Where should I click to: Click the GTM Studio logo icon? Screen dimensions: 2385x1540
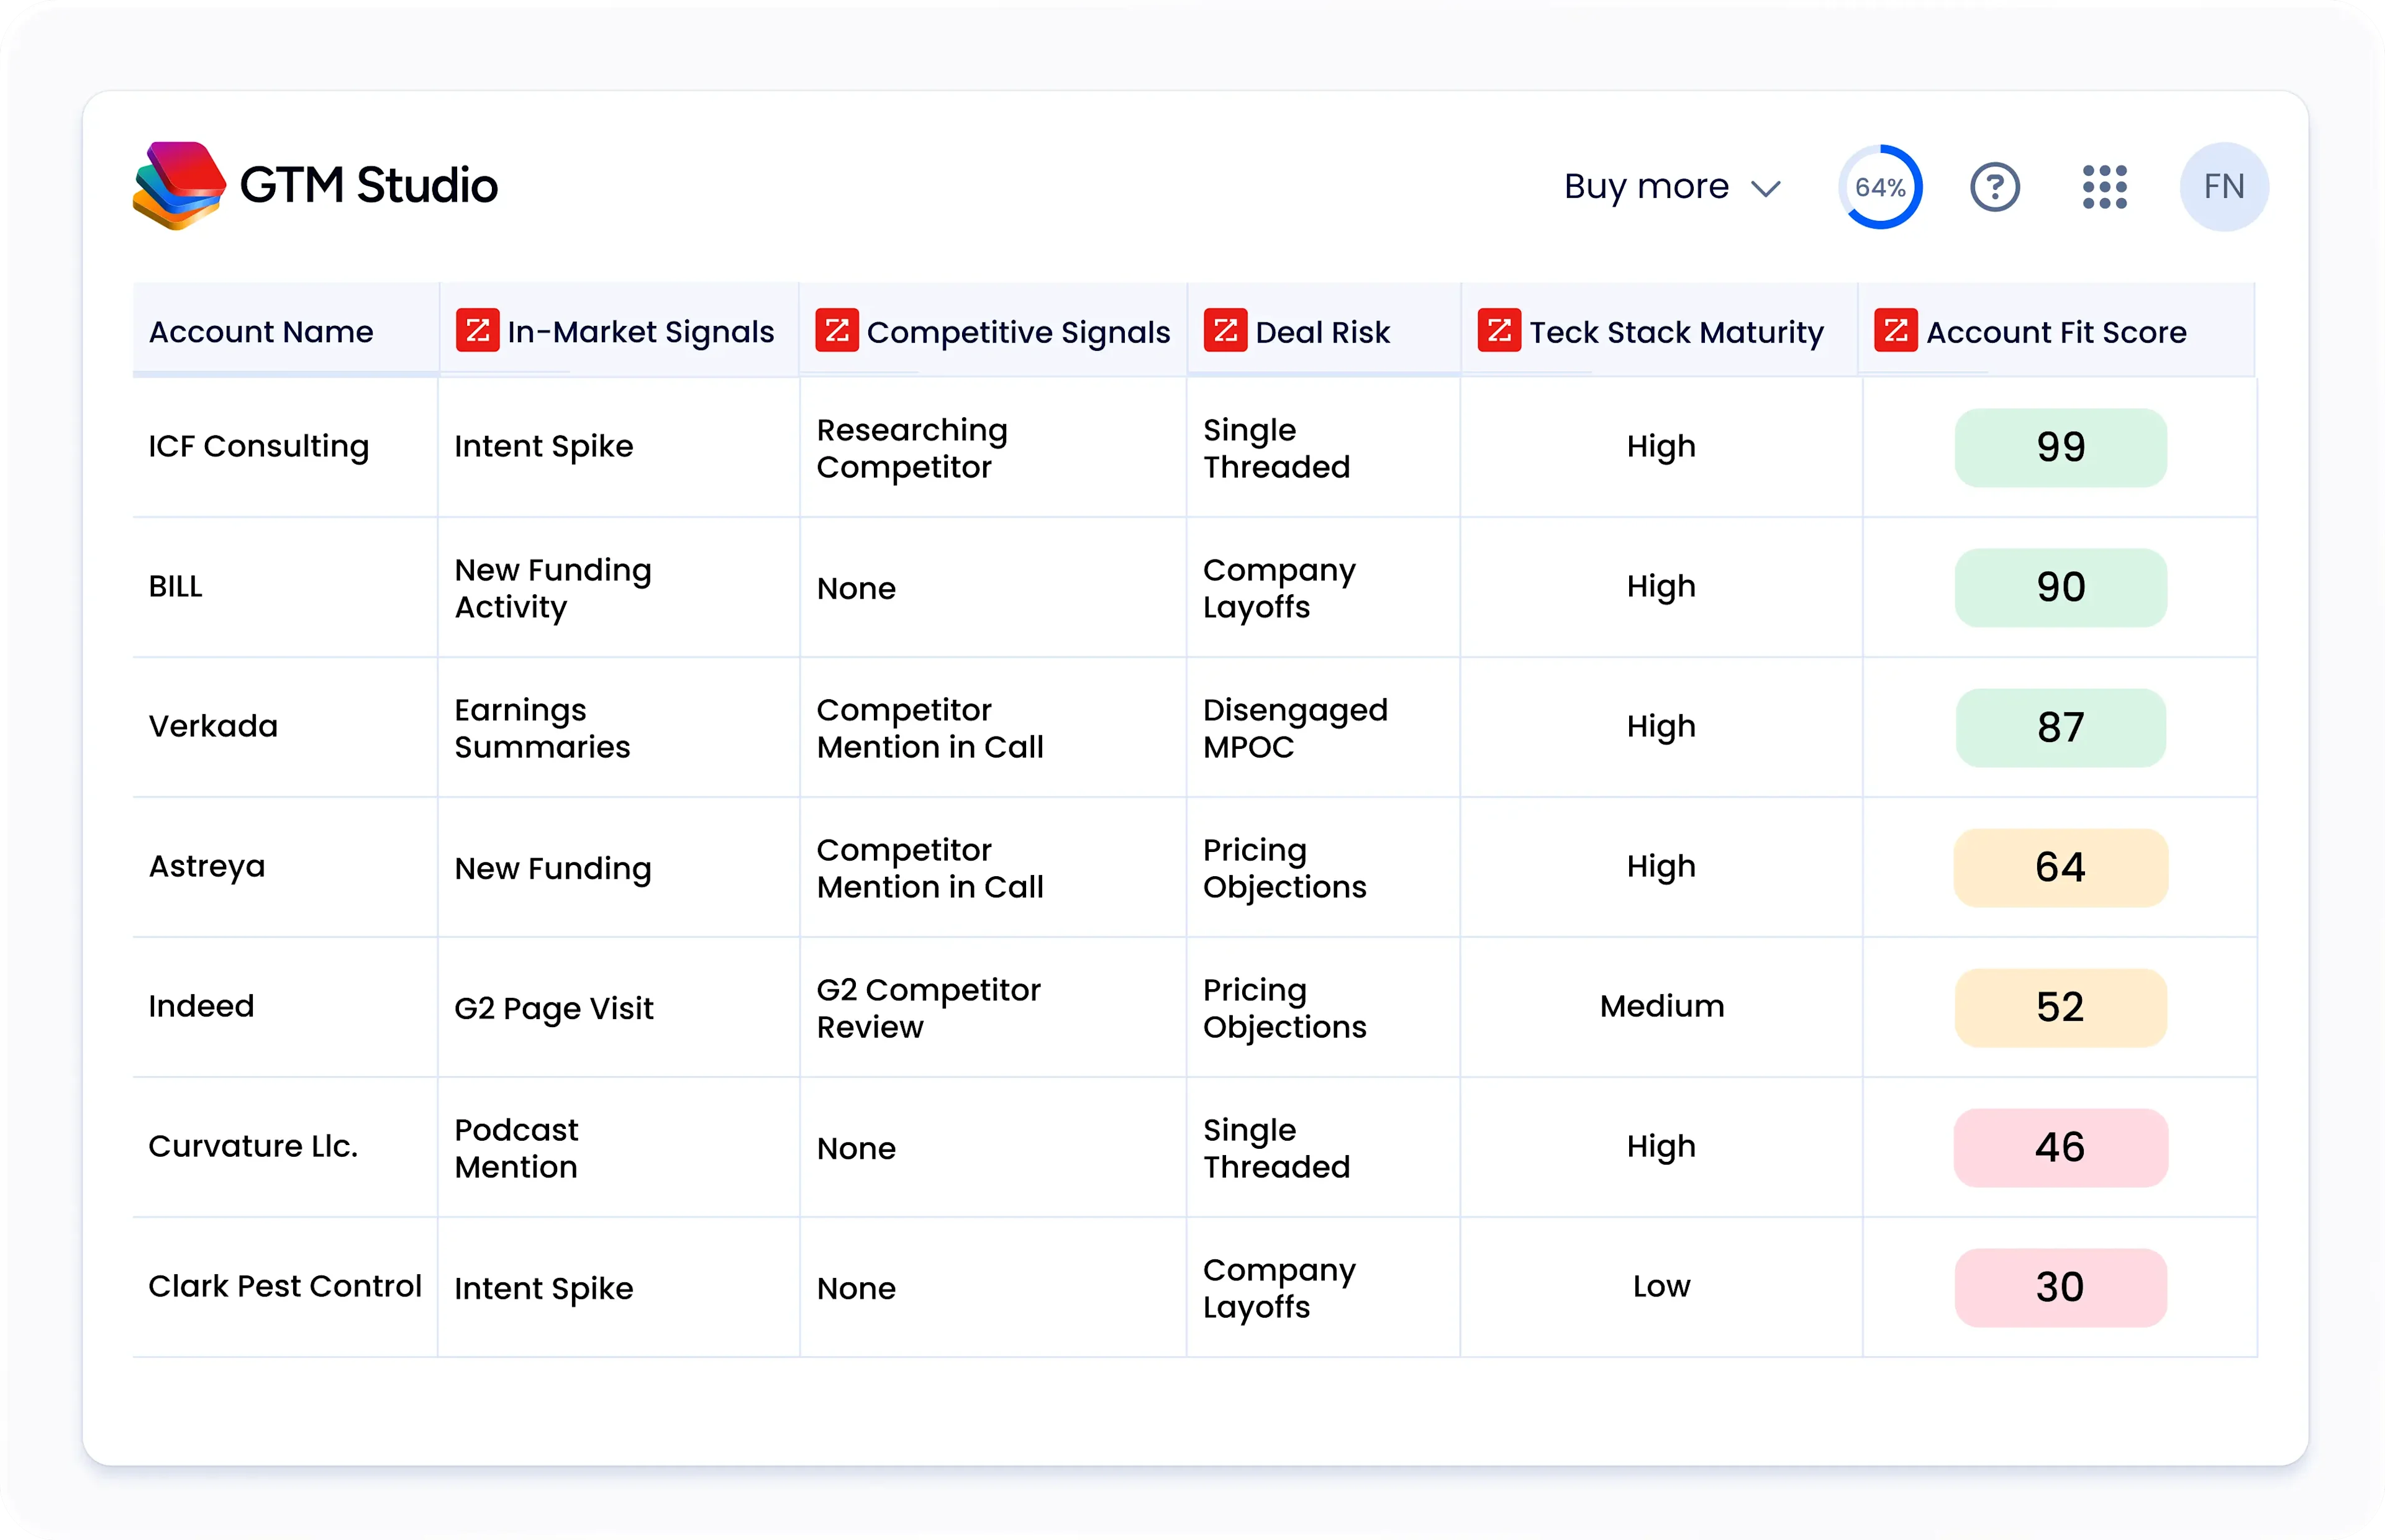pos(179,186)
